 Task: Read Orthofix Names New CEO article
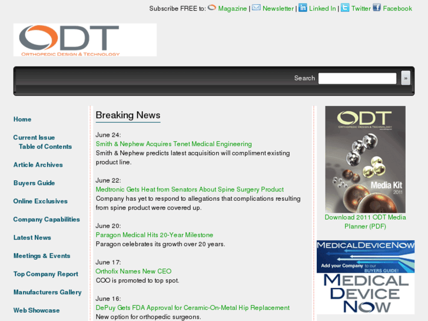tap(134, 272)
